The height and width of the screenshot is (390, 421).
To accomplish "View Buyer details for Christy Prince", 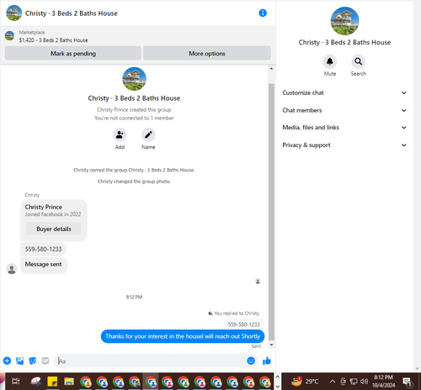I will (x=54, y=229).
